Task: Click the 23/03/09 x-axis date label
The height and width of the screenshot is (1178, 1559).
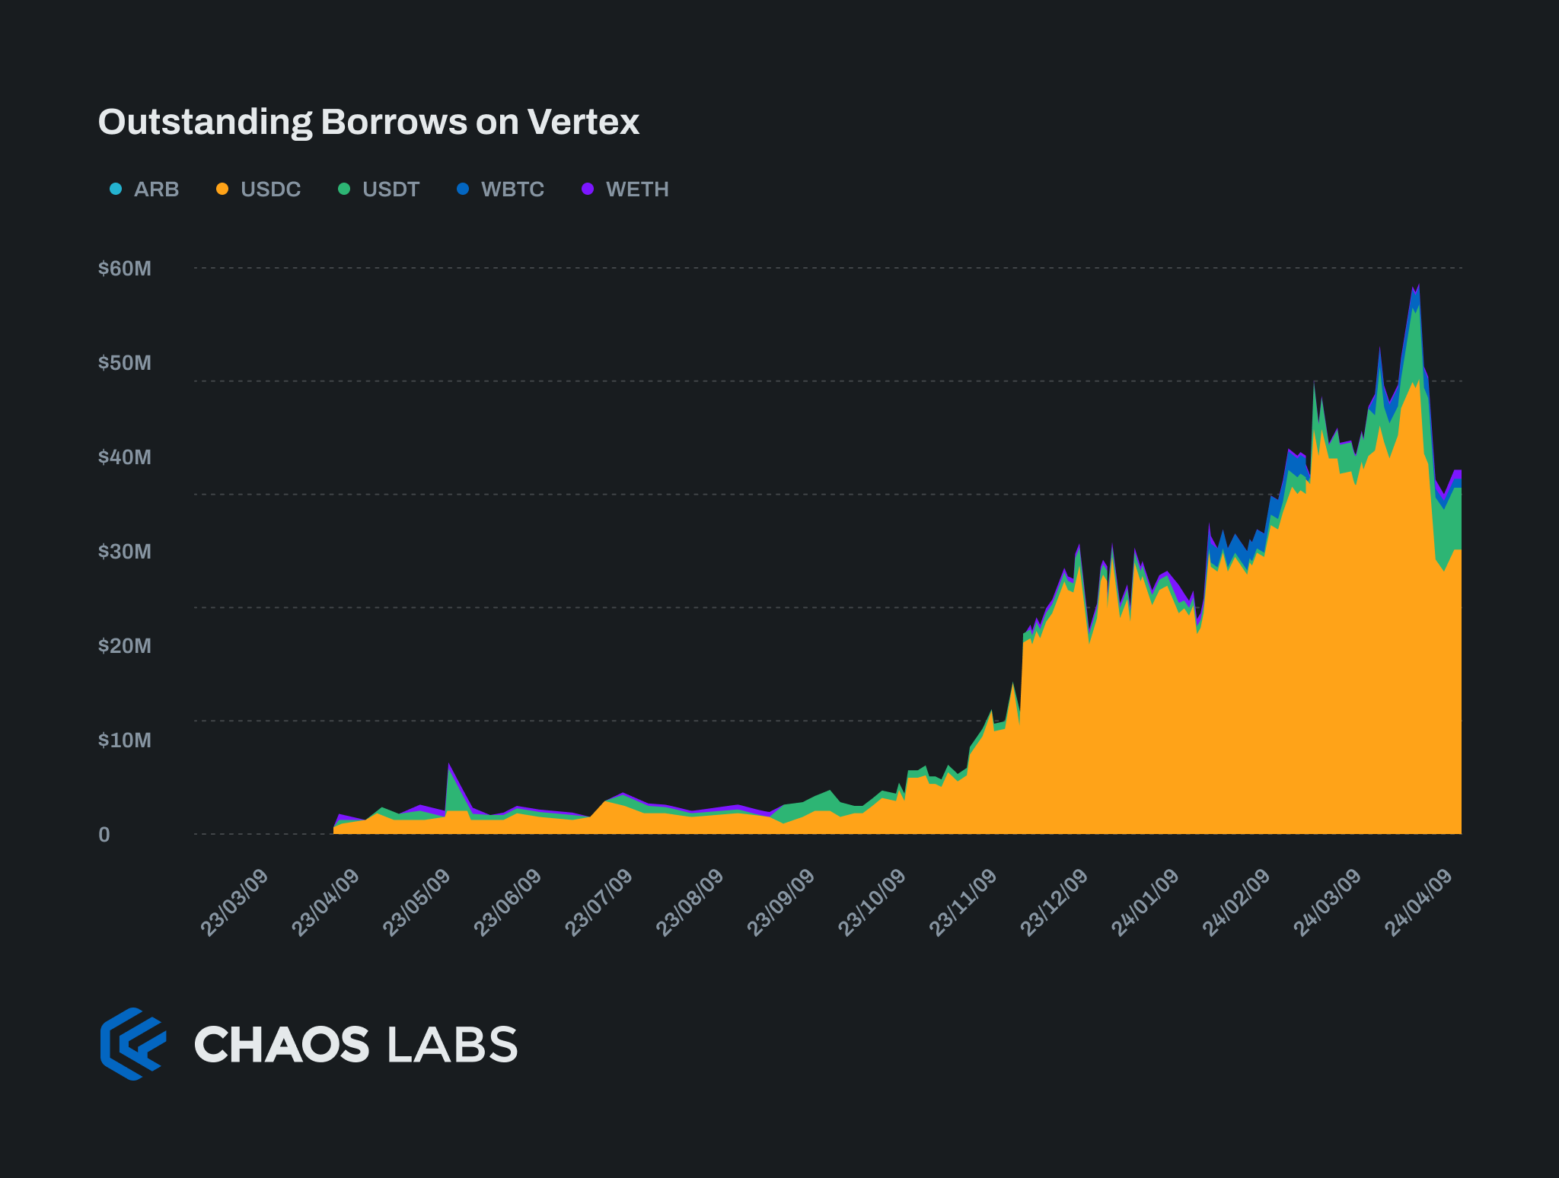Action: click(x=234, y=903)
